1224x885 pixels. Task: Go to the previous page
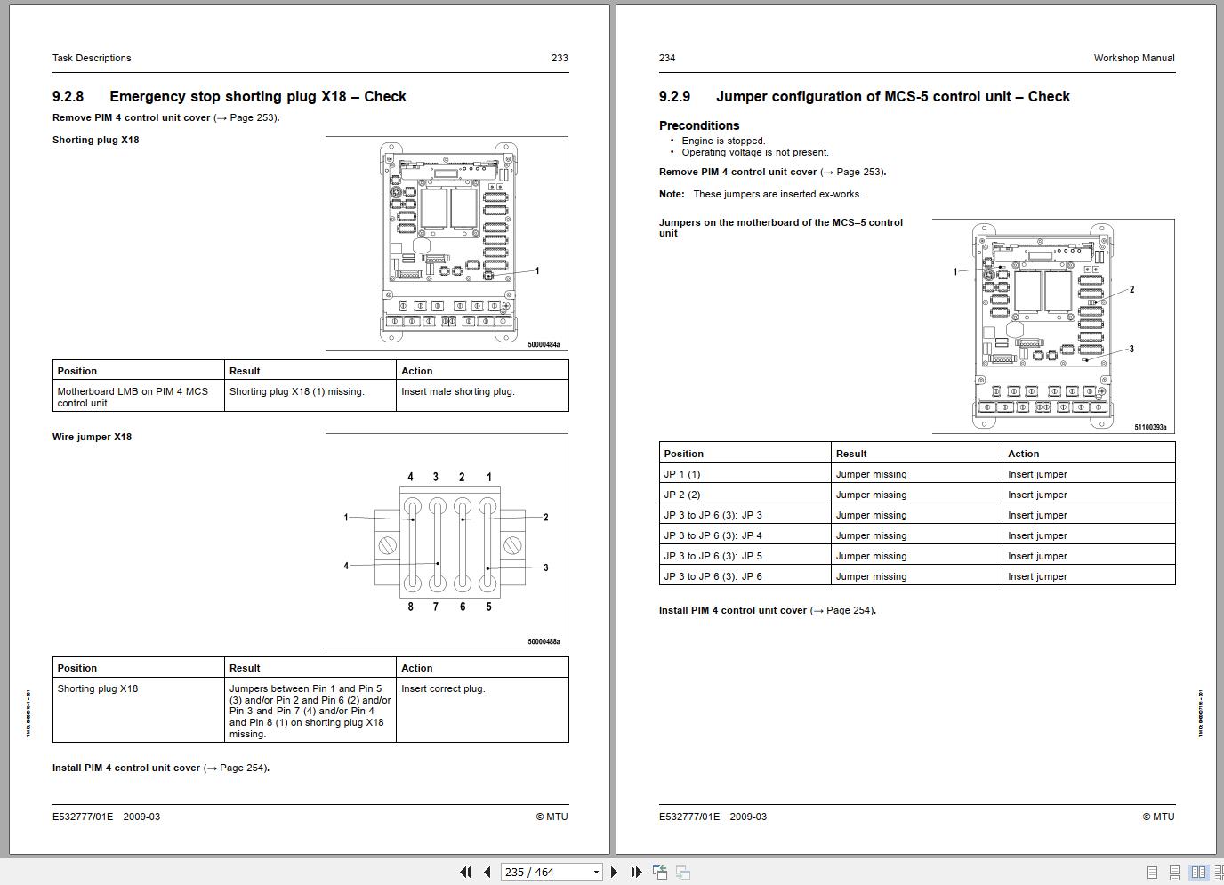click(x=487, y=872)
